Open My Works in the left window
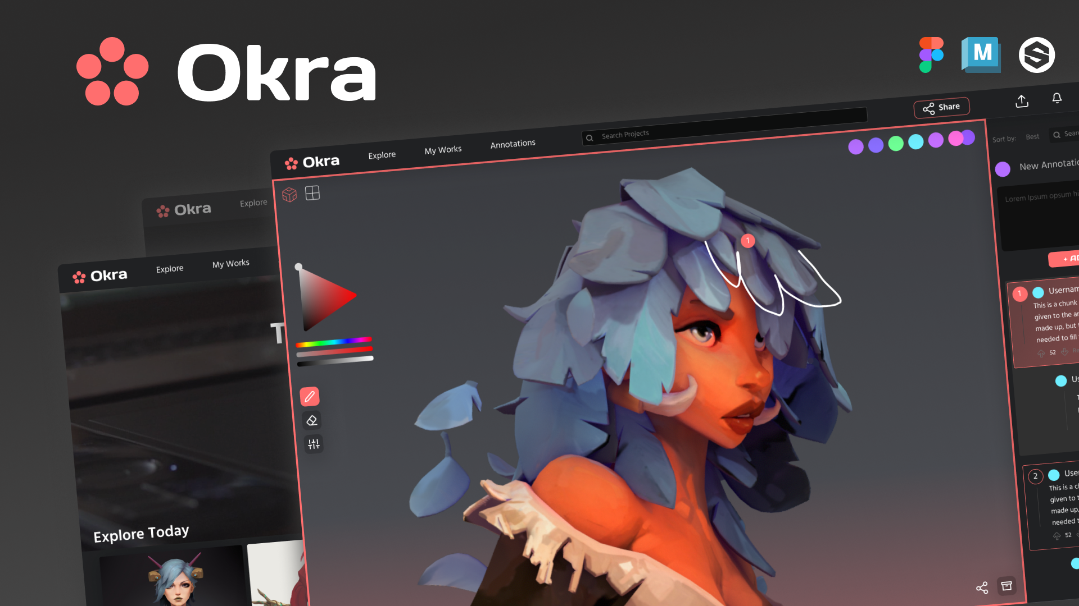Screen dimensions: 1079x606 pos(230,263)
